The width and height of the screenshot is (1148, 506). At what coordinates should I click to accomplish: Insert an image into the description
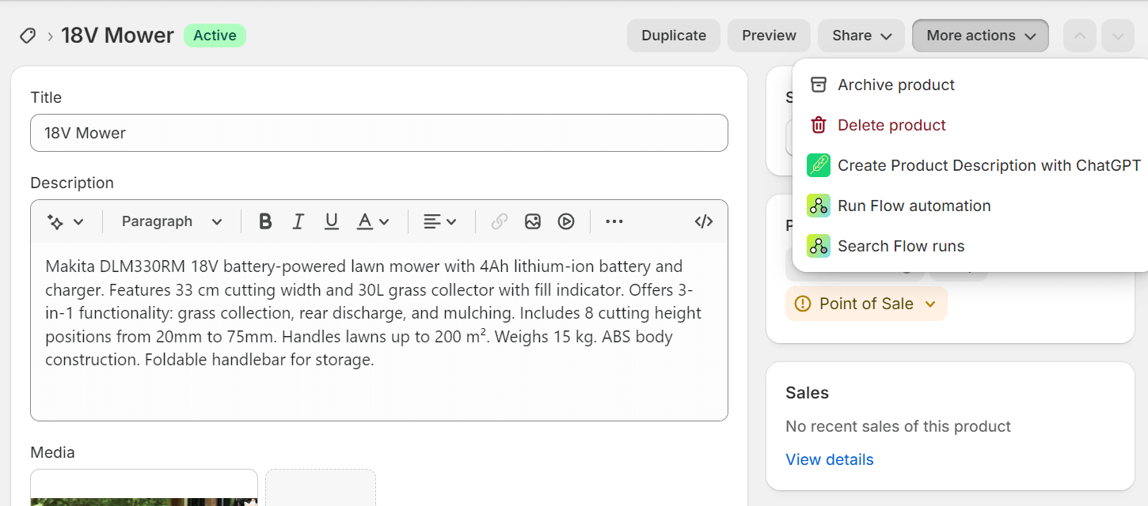pyautogui.click(x=532, y=221)
